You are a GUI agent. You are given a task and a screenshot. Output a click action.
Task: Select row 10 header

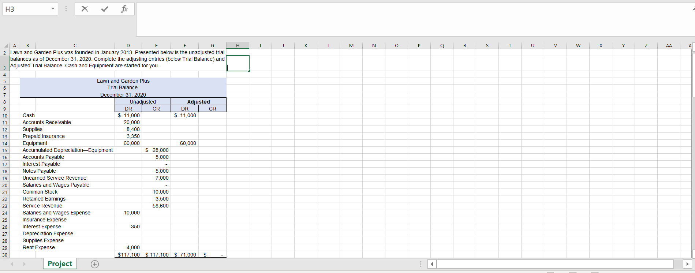(x=5, y=116)
